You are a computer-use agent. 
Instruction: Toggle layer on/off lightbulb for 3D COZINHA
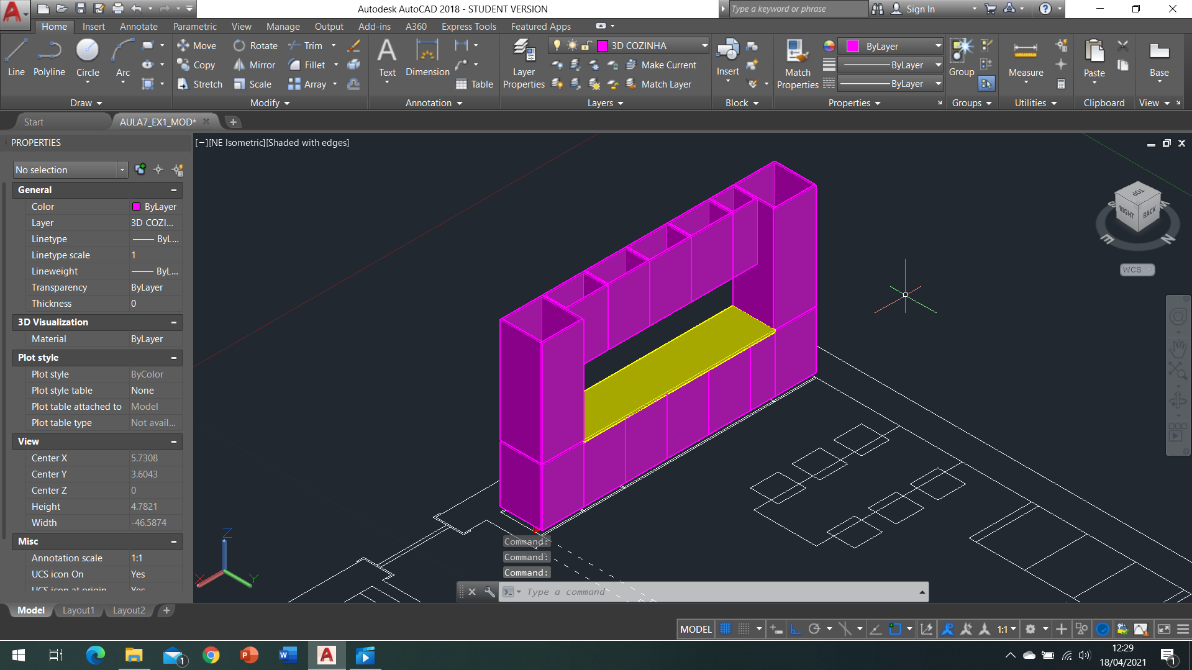(x=557, y=45)
